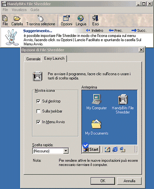Click the File toolbar icon
This screenshot has width=154, height=189.
[x=5, y=18]
